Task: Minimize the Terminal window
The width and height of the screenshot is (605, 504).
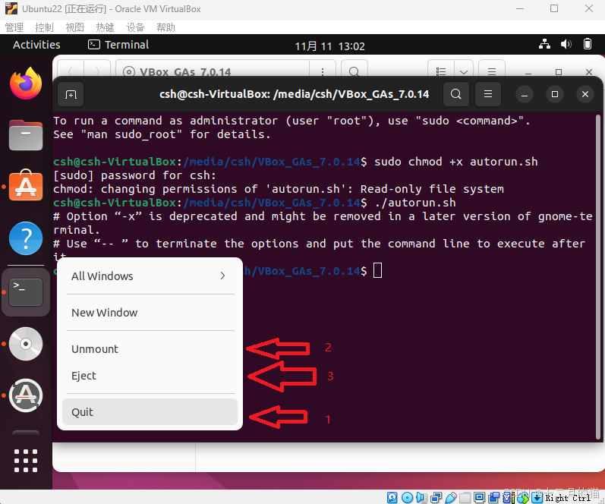Action: [525, 94]
